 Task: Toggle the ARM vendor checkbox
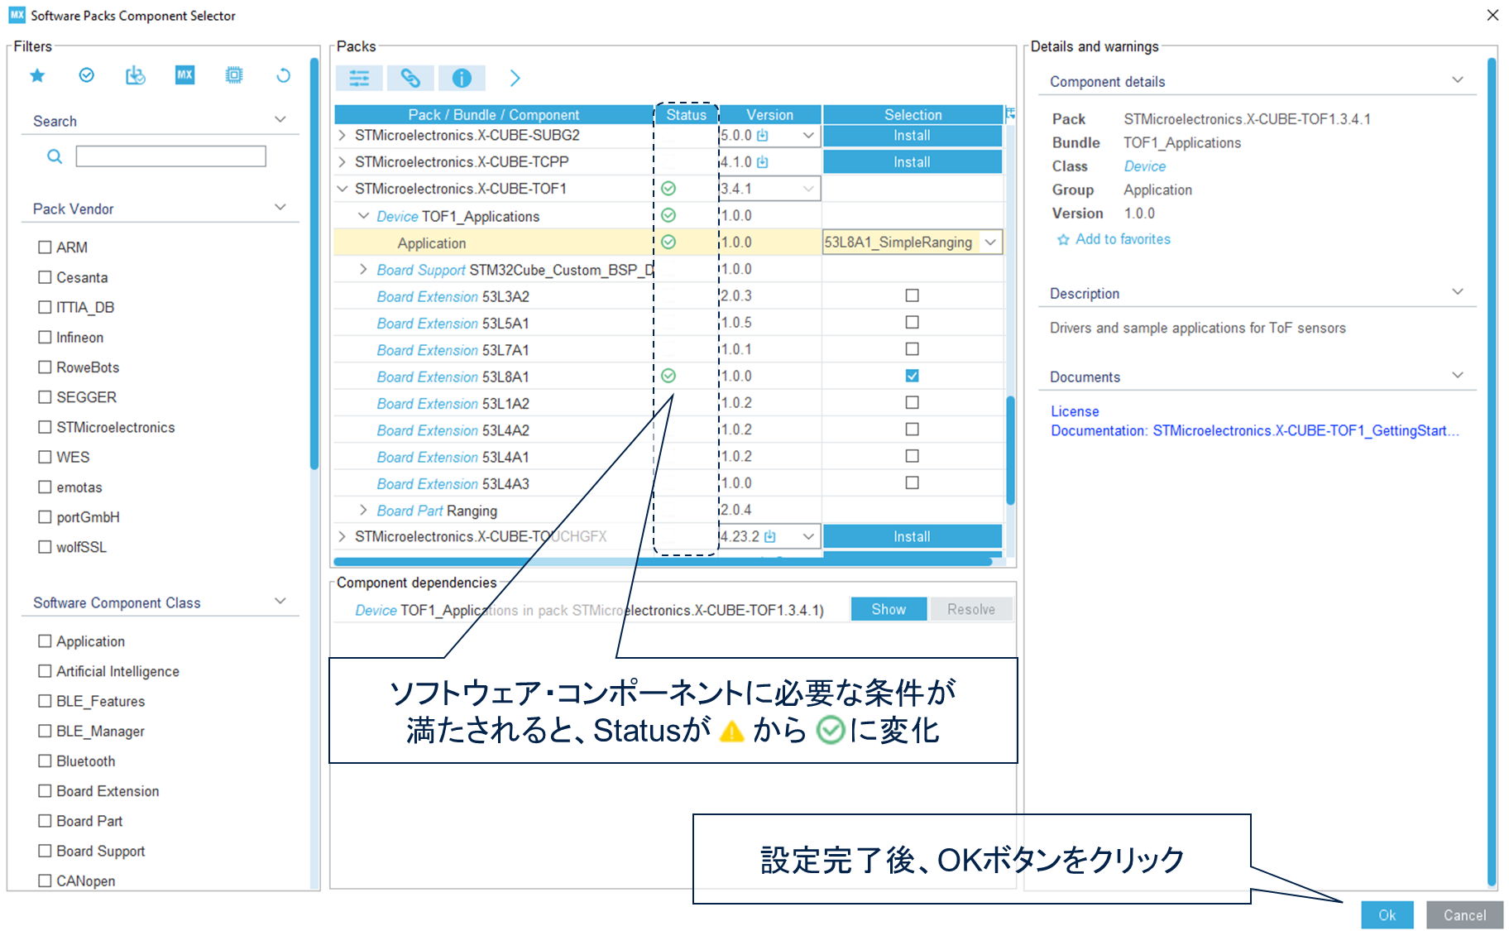tap(45, 247)
